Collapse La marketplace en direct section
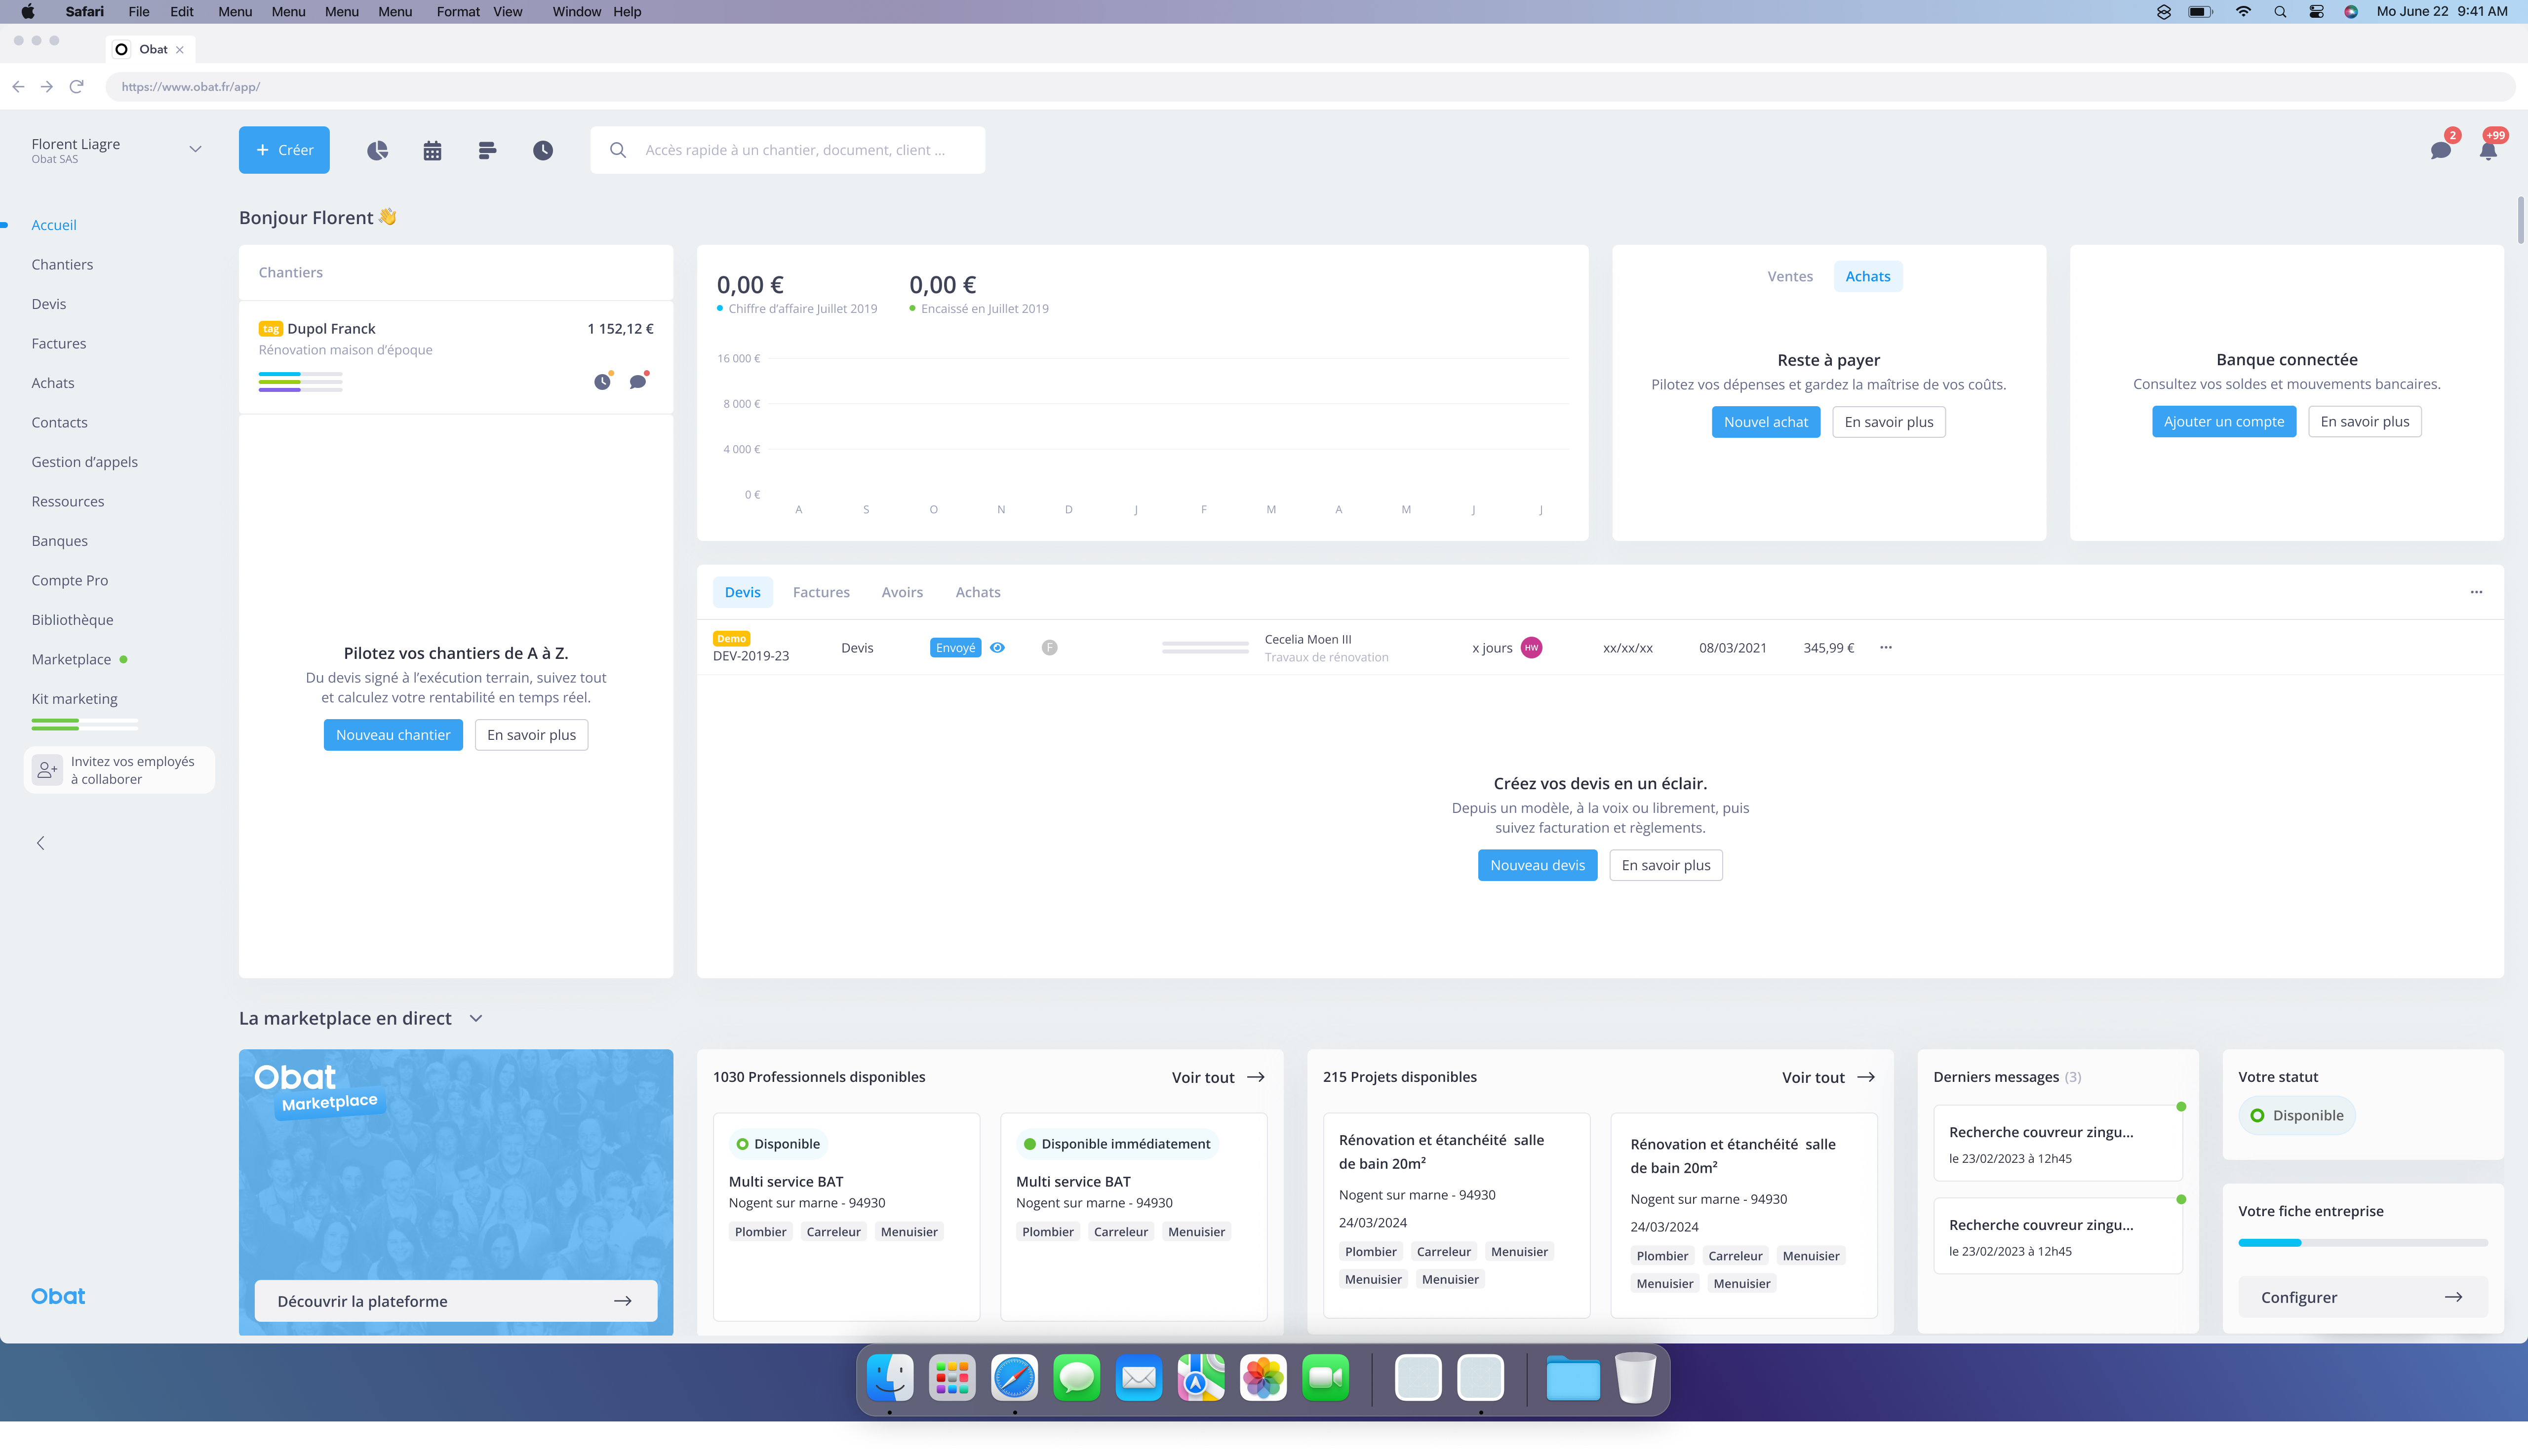Screen dimensions: 2528x1456 coord(476,1019)
